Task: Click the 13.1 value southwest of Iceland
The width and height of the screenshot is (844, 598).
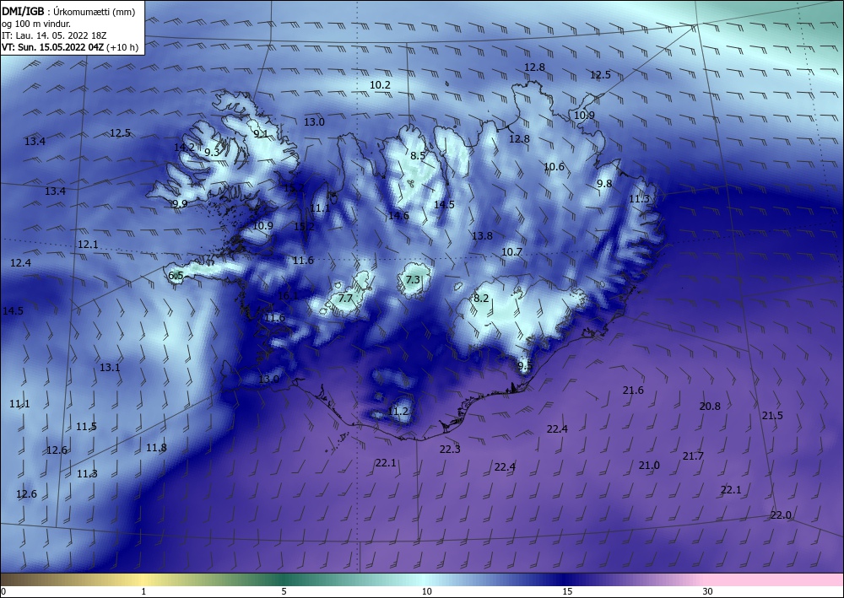Action: pyautogui.click(x=110, y=368)
